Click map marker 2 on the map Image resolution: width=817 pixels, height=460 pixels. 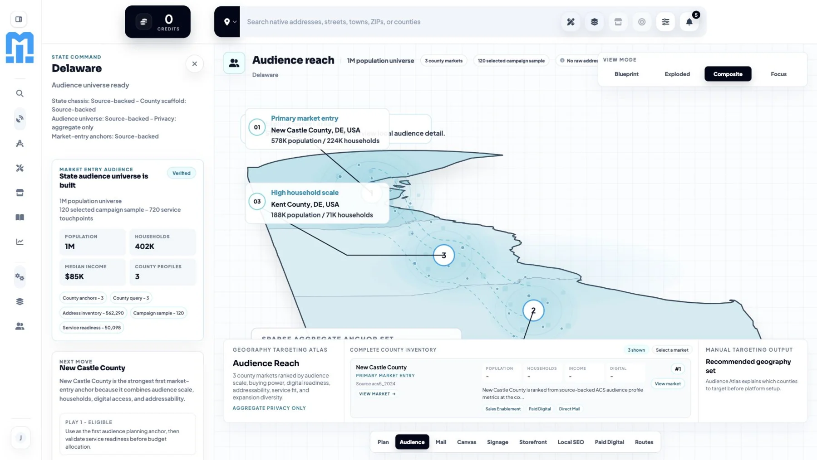pyautogui.click(x=533, y=310)
